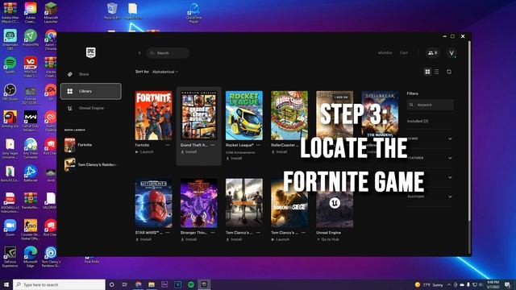
Task: Click Install under STAR WARS card
Action: [x=144, y=239]
